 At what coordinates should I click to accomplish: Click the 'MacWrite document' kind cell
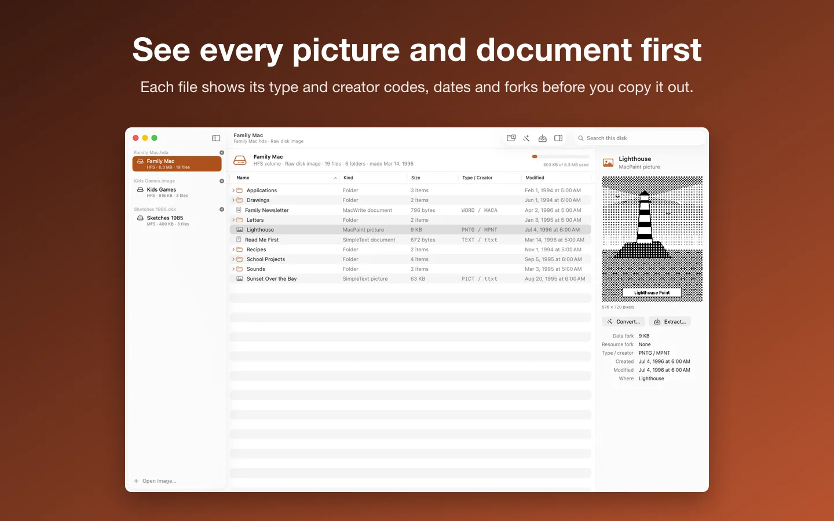click(367, 210)
